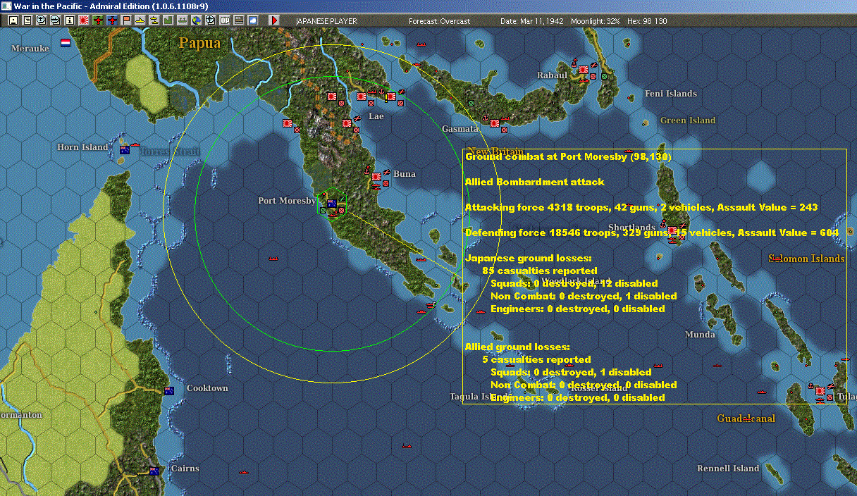This screenshot has width=857, height=496.
Task: Click the green aircraft icon at Port Moresby
Action: [x=343, y=199]
